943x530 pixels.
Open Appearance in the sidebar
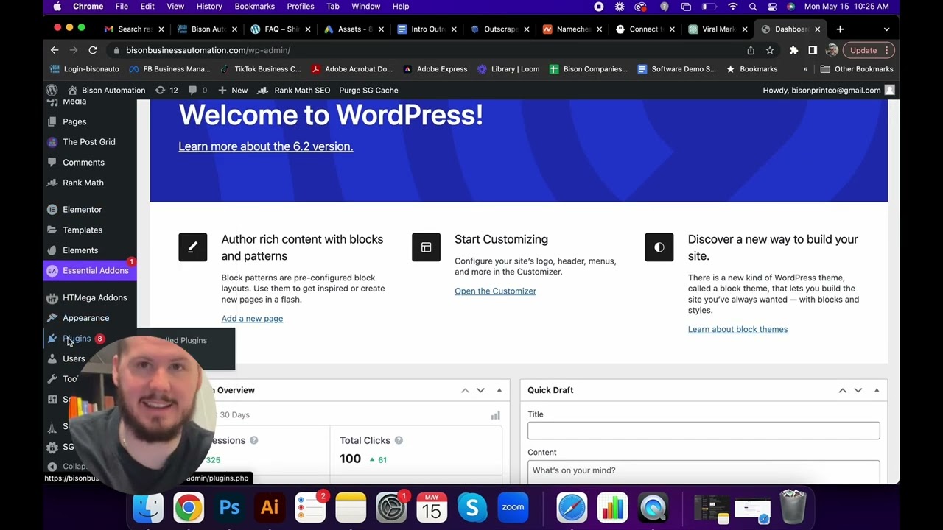point(85,318)
